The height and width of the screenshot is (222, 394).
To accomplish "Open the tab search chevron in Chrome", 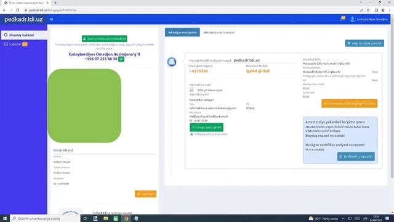I will [x=361, y=2].
